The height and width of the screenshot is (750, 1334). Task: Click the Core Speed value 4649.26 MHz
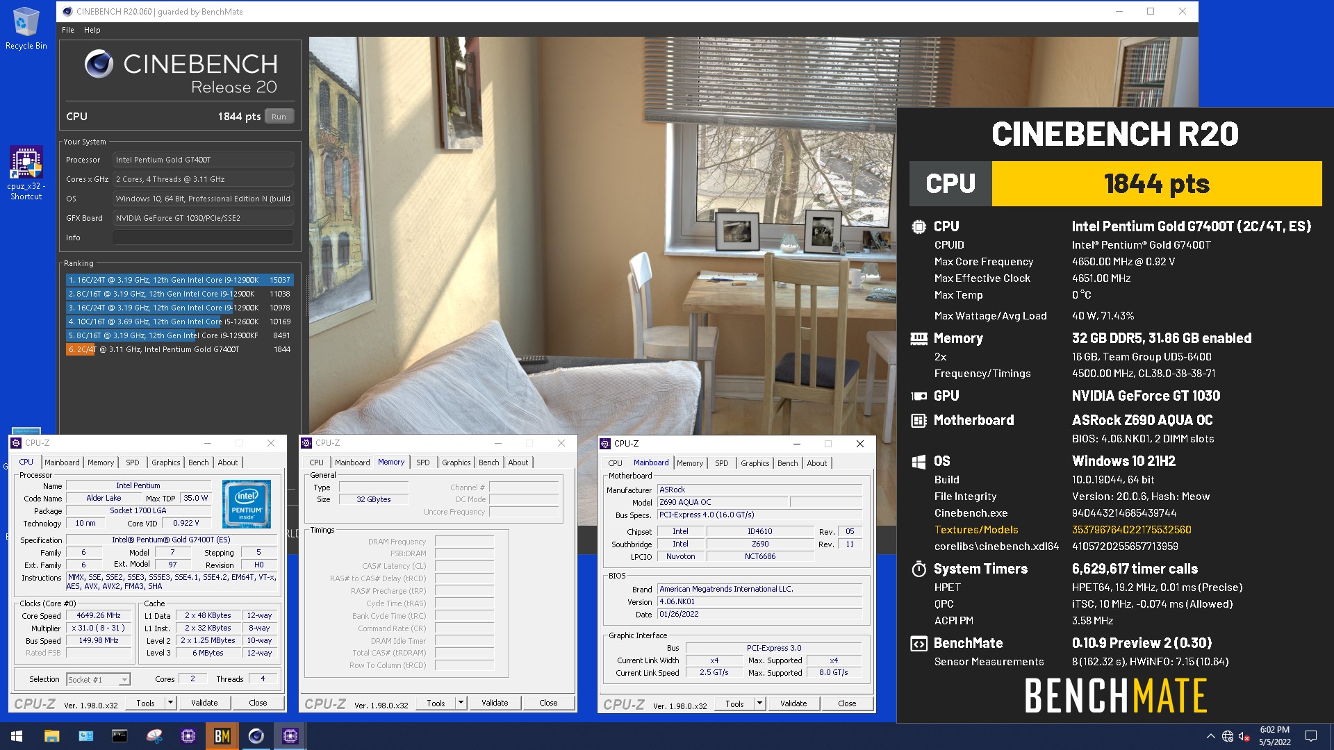99,616
